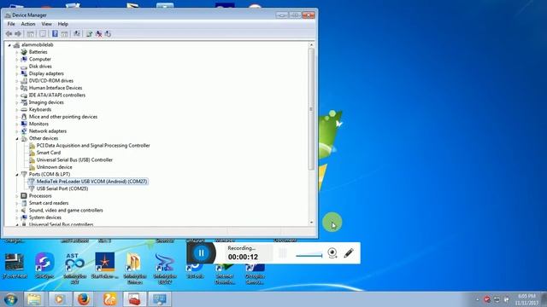Select Smart card readers category
Screen dimensions: 547x307
click(49, 203)
